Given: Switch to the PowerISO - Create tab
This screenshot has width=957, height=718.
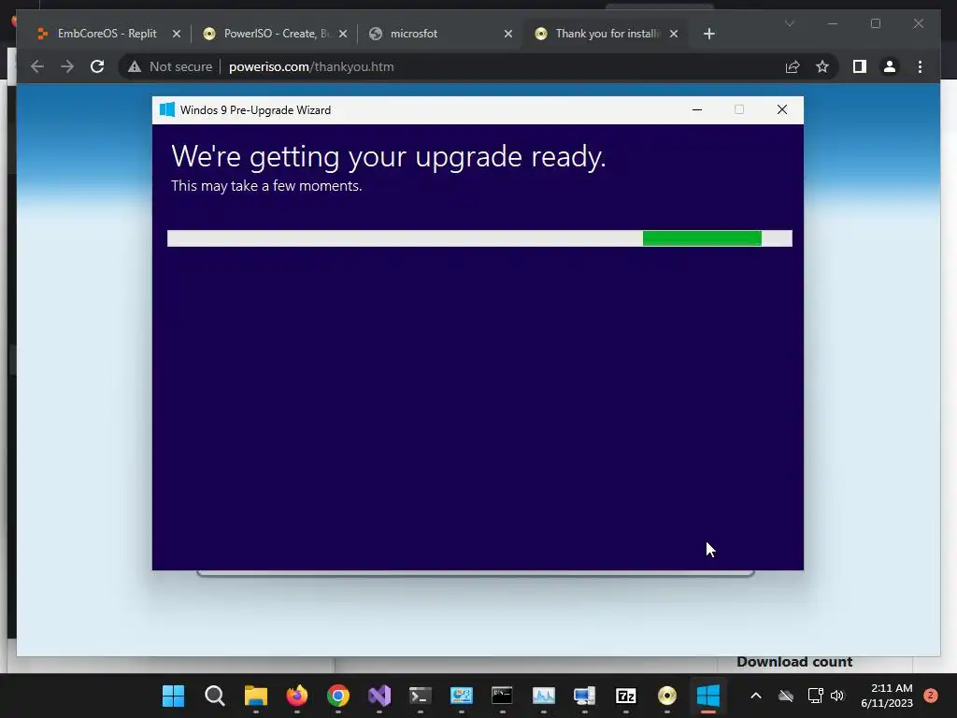Looking at the screenshot, I should coord(275,34).
